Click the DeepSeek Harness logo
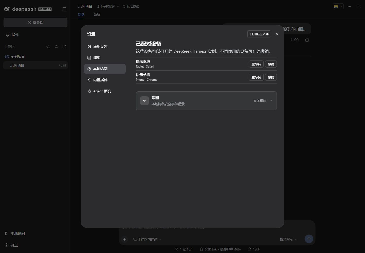Image resolution: width=365 pixels, height=253 pixels. [28, 9]
